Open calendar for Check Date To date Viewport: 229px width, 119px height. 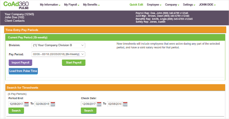[125, 104]
